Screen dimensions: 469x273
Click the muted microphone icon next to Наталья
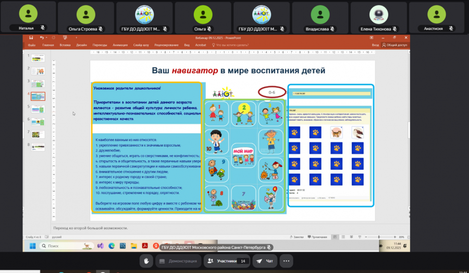[x=42, y=29]
